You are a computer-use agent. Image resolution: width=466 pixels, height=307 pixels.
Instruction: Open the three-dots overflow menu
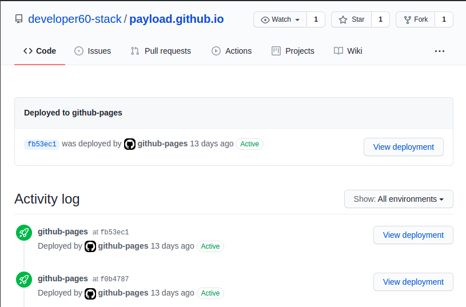440,51
